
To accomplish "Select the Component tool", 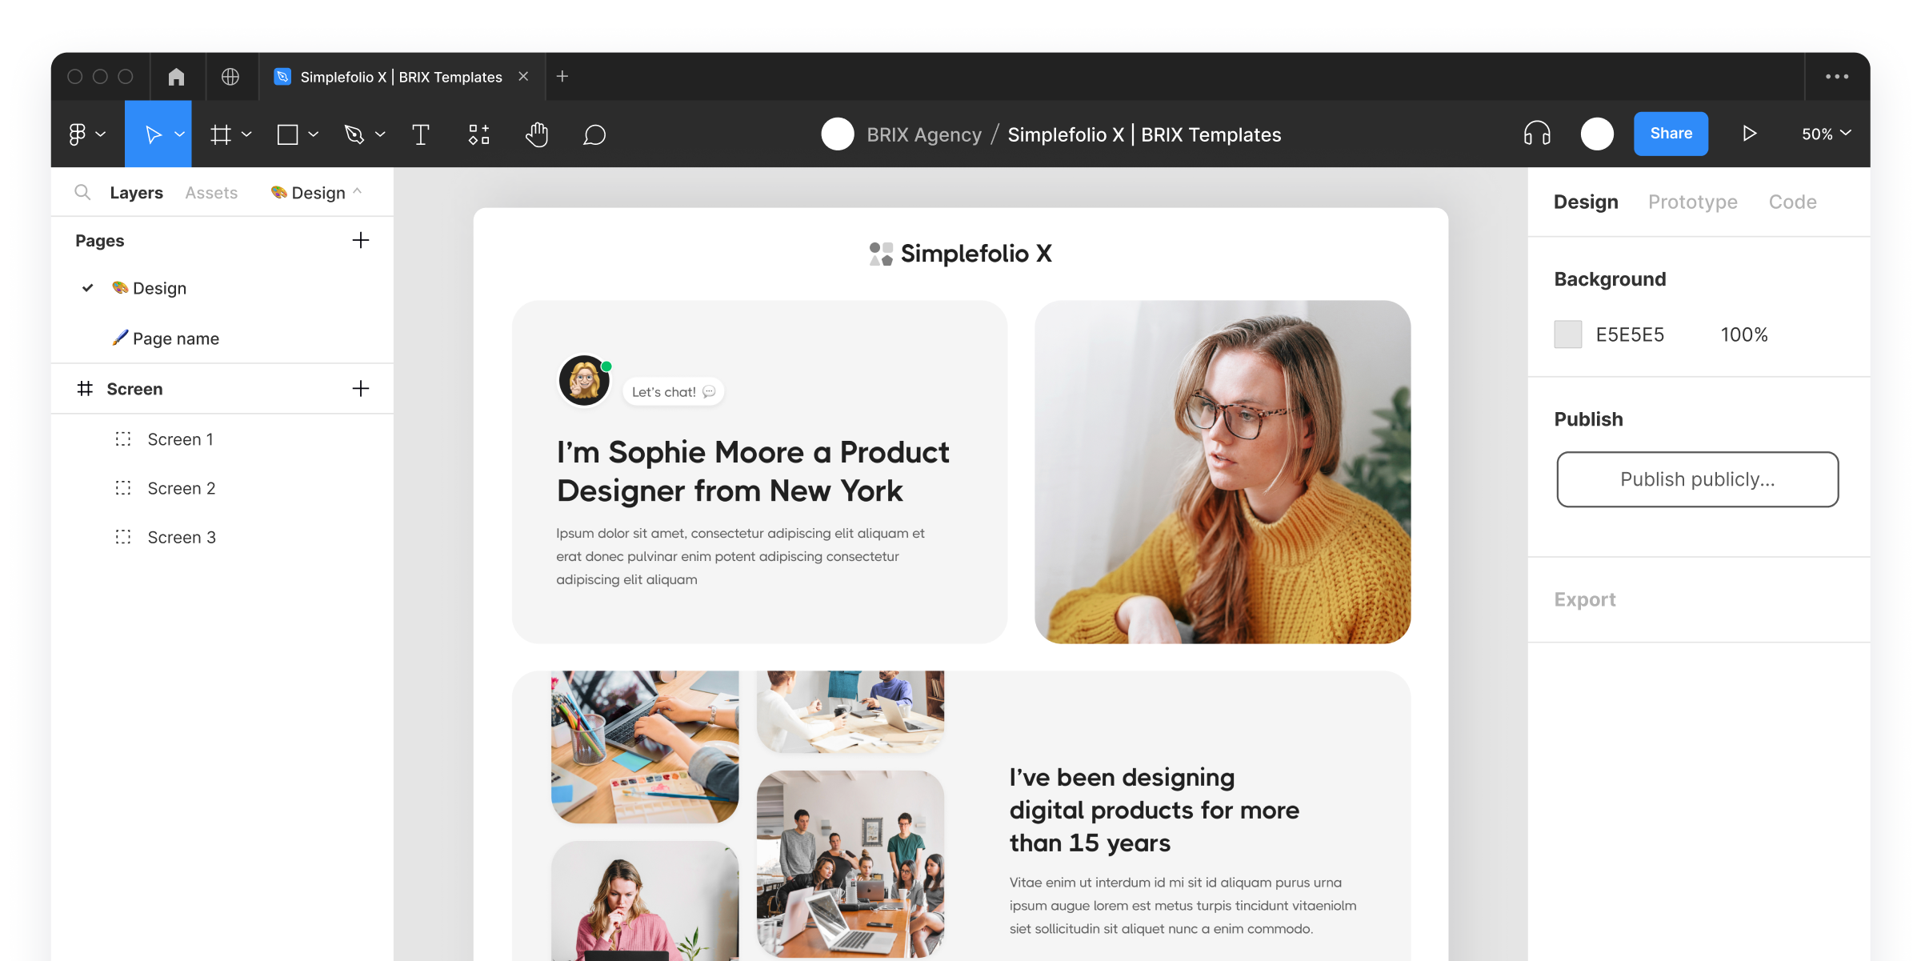I will 479,134.
